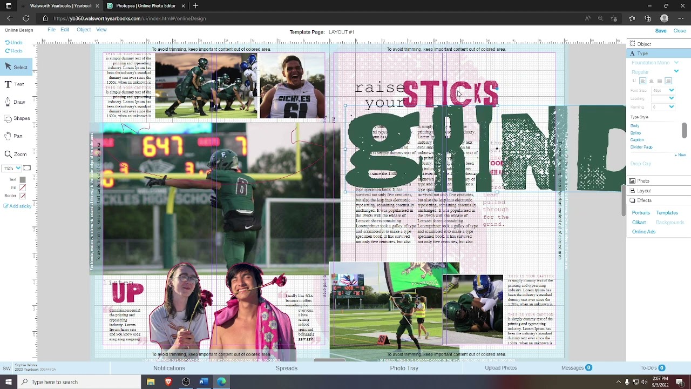Expand the Effects panel

click(644, 200)
